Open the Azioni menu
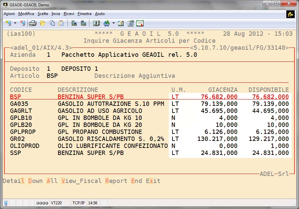 pyautogui.click(x=9, y=14)
